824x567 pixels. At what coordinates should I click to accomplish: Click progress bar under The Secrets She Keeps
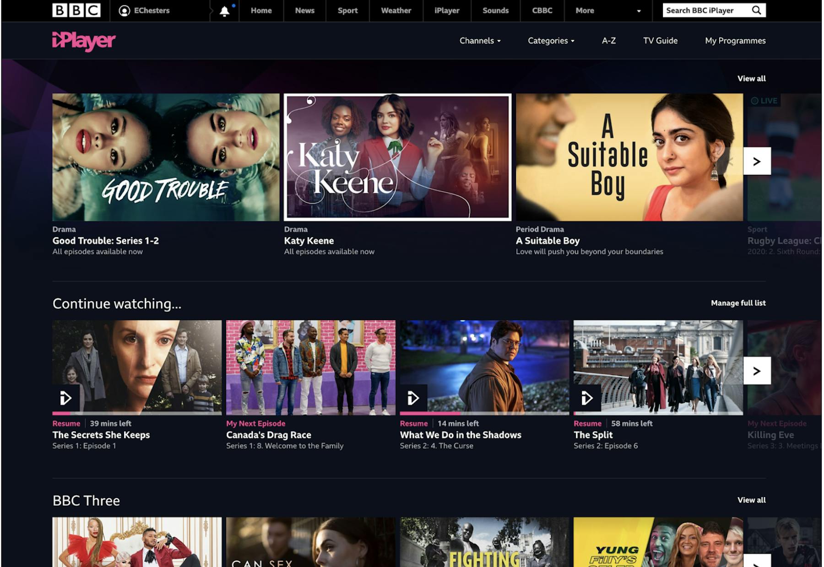click(137, 413)
